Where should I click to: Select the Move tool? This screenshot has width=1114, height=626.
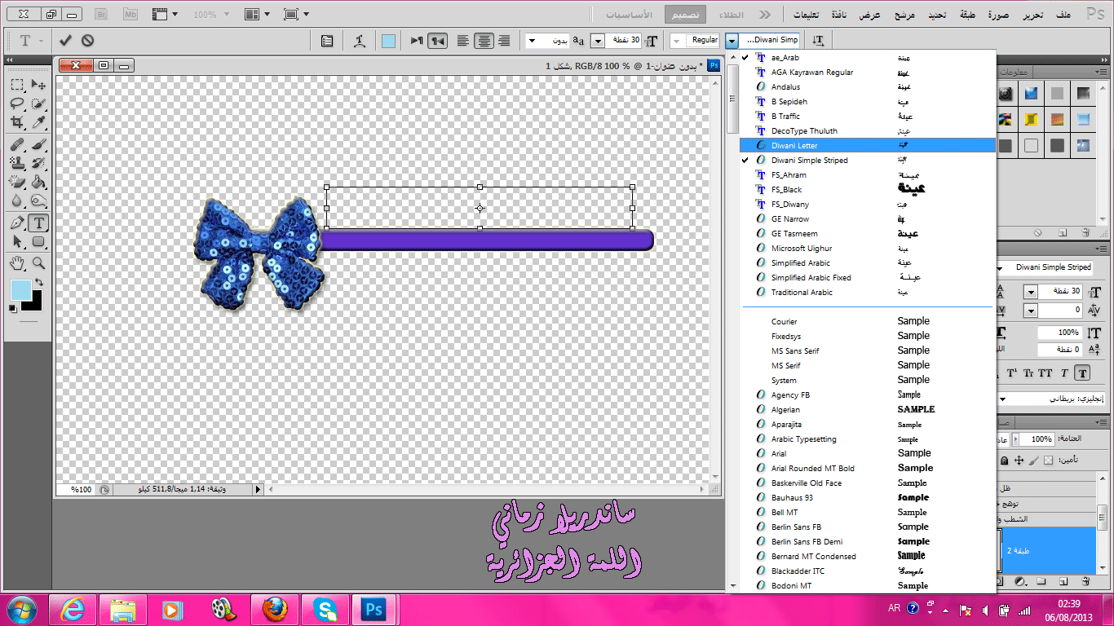pos(38,85)
